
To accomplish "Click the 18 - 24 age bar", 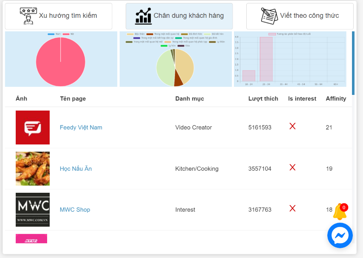I will click(249, 76).
